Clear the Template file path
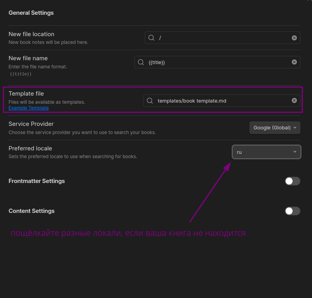Image resolution: width=312 pixels, height=298 pixels. [x=294, y=100]
